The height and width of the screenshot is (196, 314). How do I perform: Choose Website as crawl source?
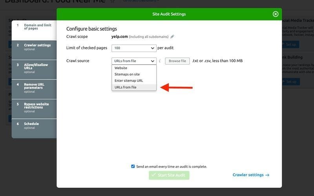pyautogui.click(x=134, y=68)
